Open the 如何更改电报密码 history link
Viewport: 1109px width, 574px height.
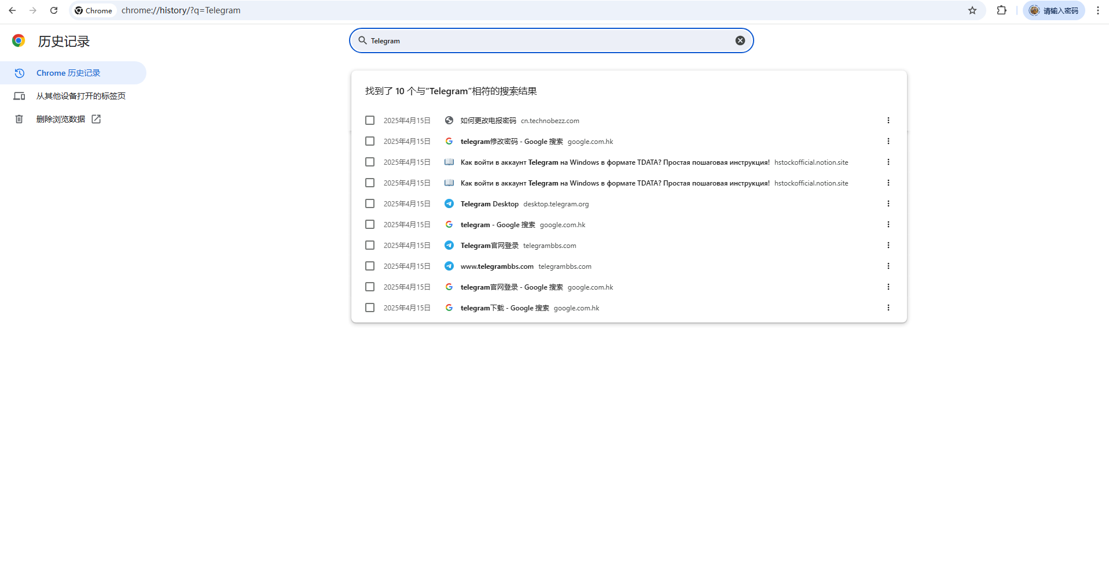(488, 121)
